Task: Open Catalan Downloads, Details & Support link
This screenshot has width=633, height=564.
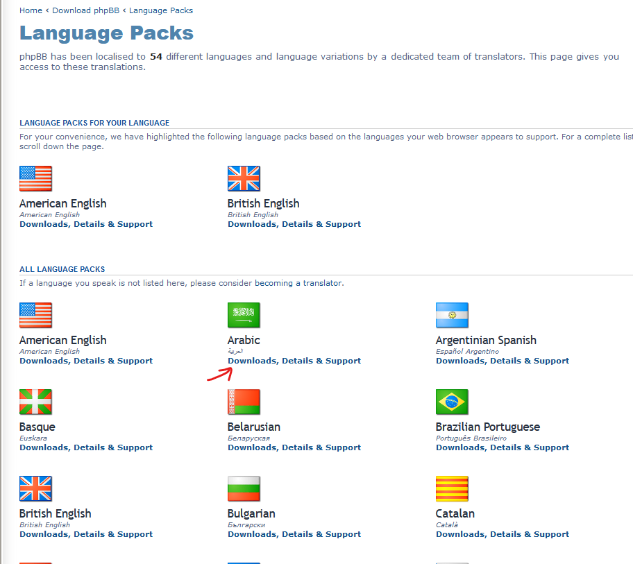Action: 503,534
